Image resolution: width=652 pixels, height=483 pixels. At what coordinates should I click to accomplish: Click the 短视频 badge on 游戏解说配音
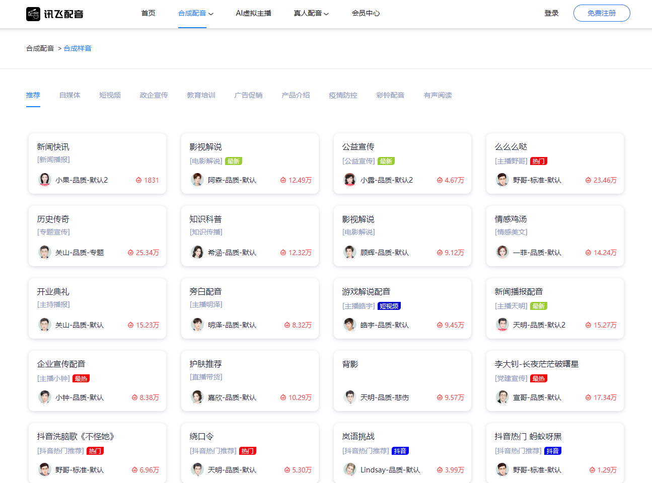coord(389,306)
